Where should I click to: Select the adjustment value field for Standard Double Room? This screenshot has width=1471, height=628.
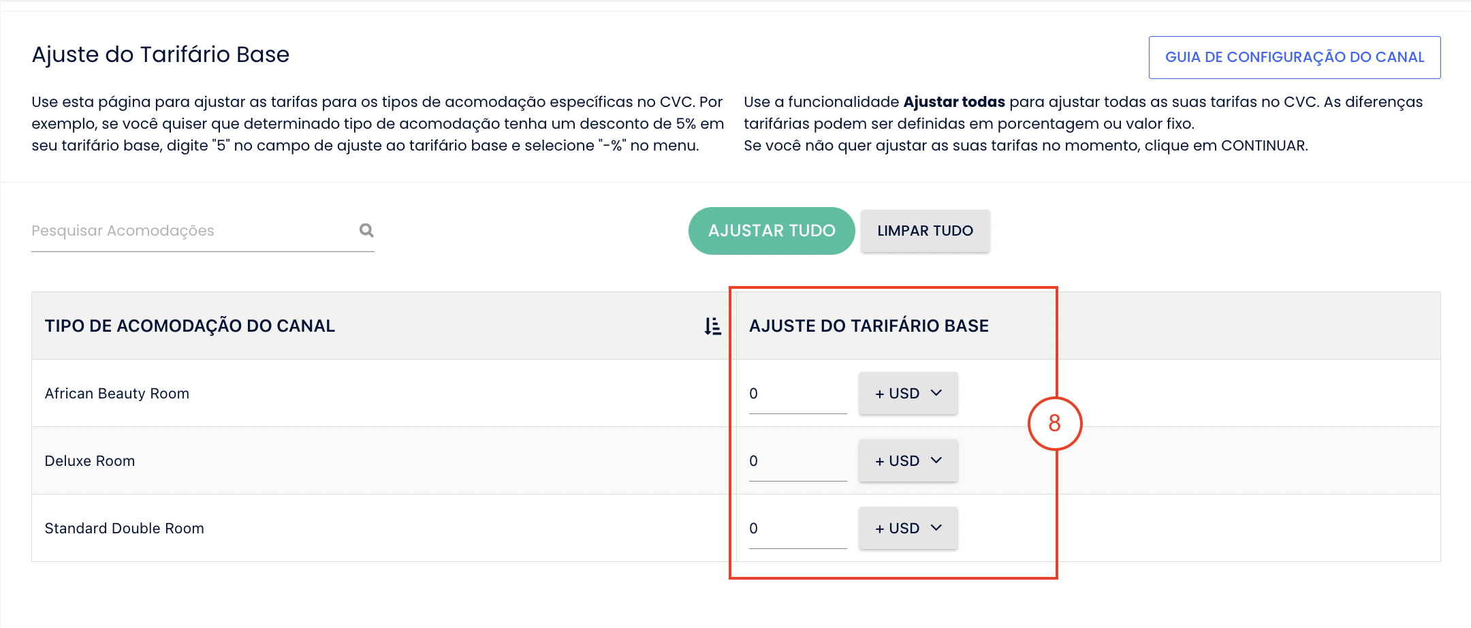(797, 529)
